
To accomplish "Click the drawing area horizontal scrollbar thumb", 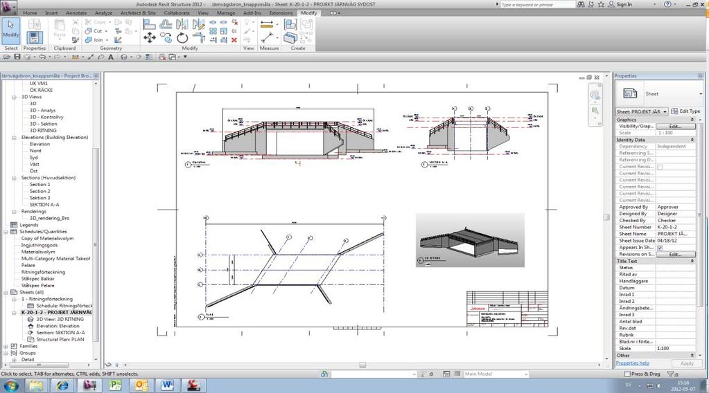I will click(x=362, y=365).
